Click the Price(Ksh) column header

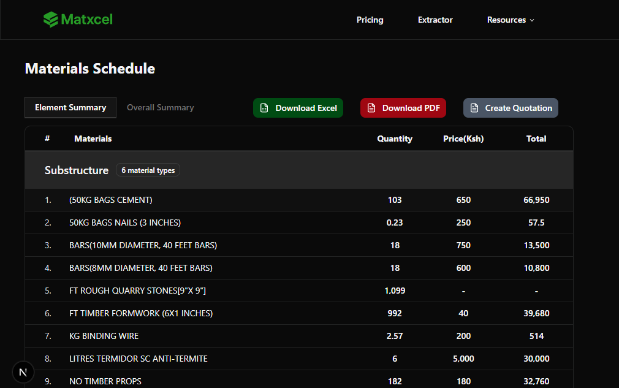point(463,139)
